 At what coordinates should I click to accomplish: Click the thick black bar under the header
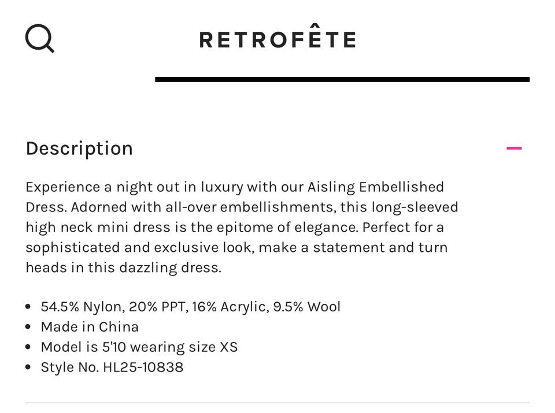342,80
